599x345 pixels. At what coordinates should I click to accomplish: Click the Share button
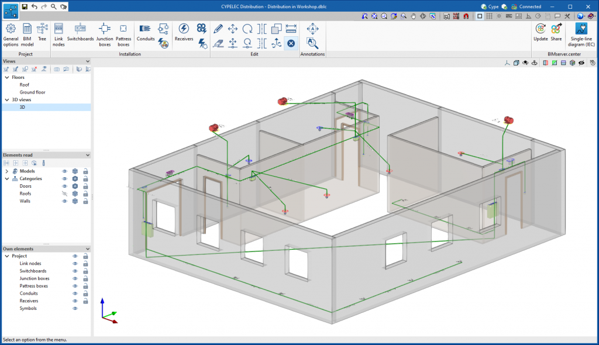click(556, 32)
